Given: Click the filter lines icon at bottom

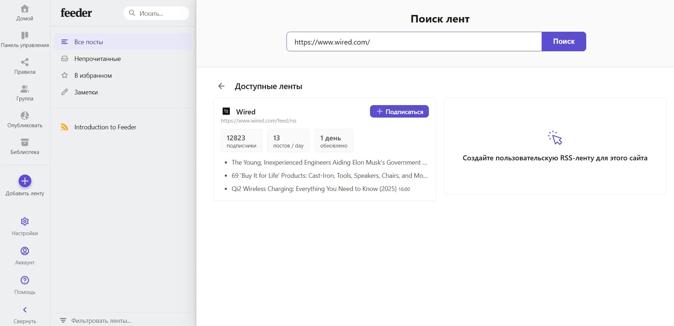Looking at the screenshot, I should pyautogui.click(x=63, y=320).
